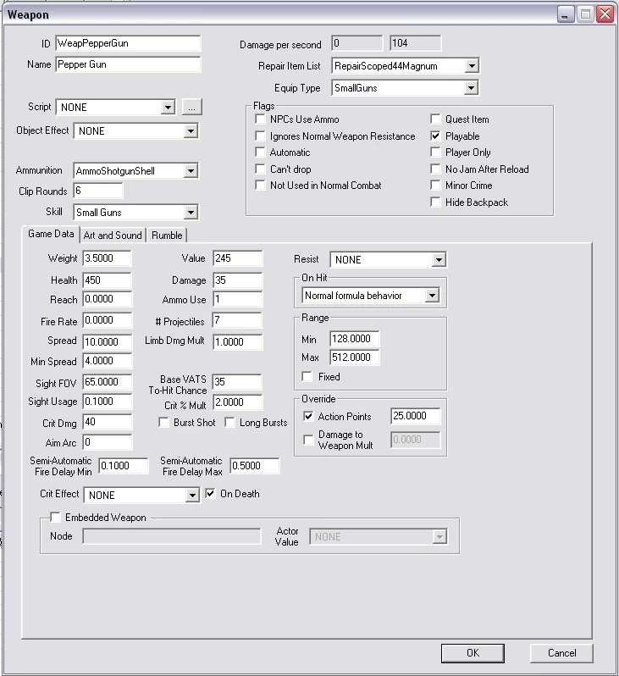Switch to the Rumble tab
Image resolution: width=619 pixels, height=676 pixels.
point(167,235)
